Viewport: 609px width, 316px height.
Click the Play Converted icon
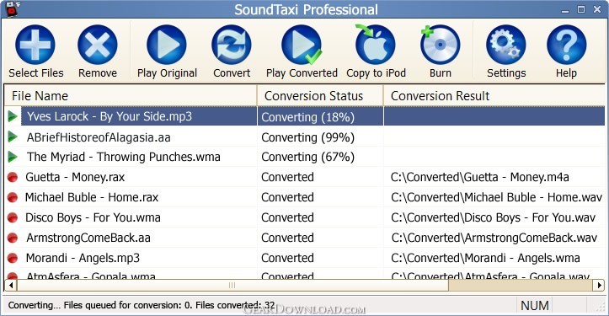point(302,45)
